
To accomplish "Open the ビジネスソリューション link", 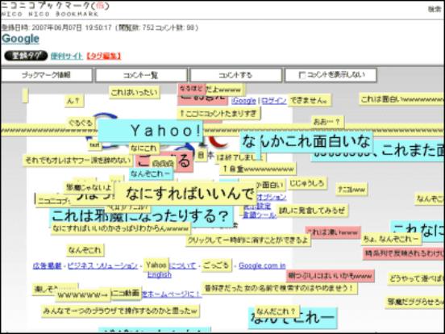I will tap(102, 266).
